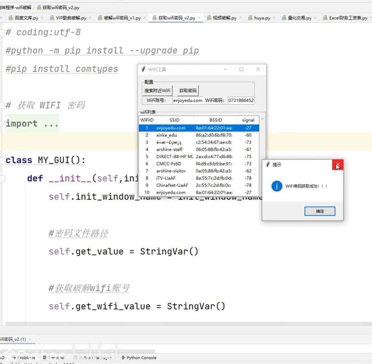Close the 提示 dialog with the red X

338,165
